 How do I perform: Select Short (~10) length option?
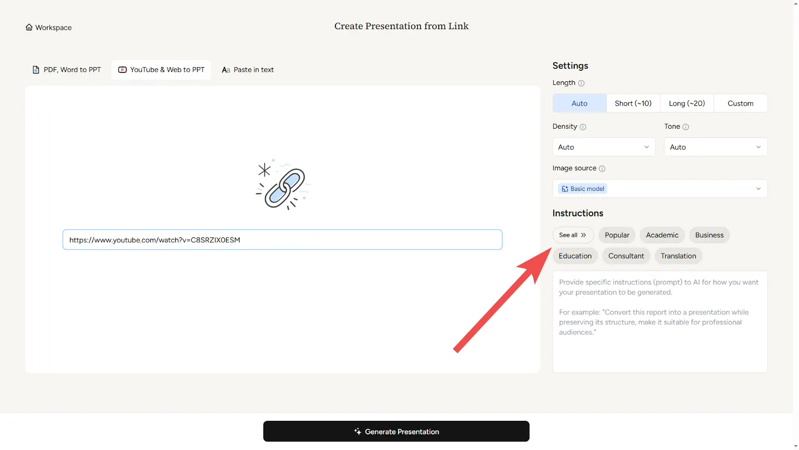click(x=633, y=103)
